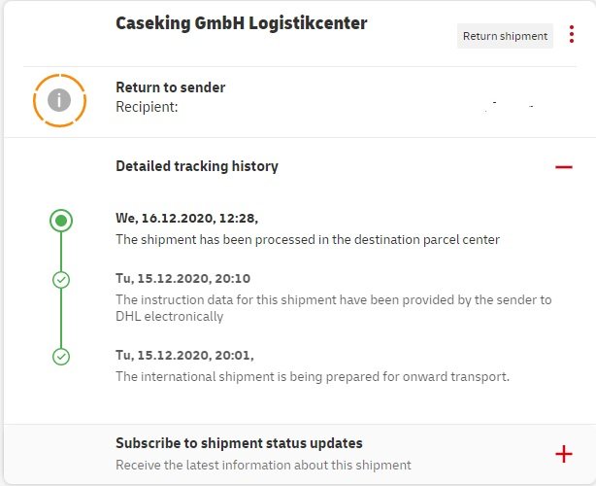This screenshot has width=596, height=486.
Task: Select the Caseking GmbH Logistikcenter title
Action: (x=242, y=23)
